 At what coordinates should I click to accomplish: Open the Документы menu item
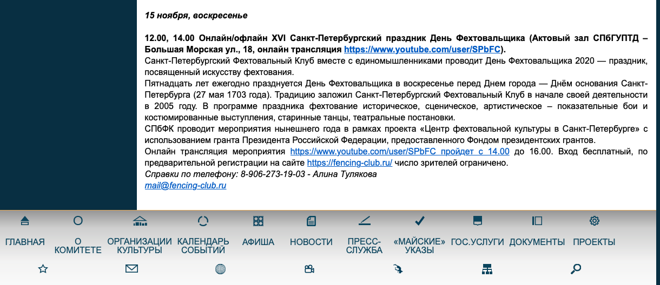tap(537, 242)
